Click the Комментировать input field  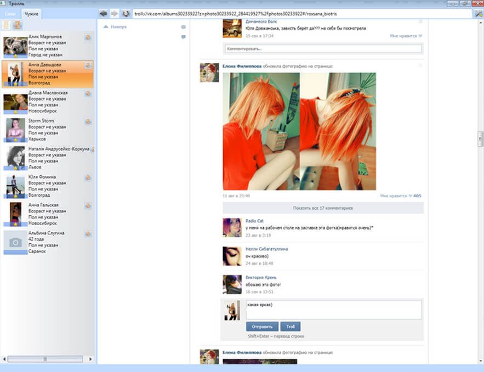pos(323,49)
